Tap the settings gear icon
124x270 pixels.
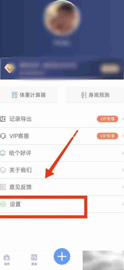click(3, 204)
